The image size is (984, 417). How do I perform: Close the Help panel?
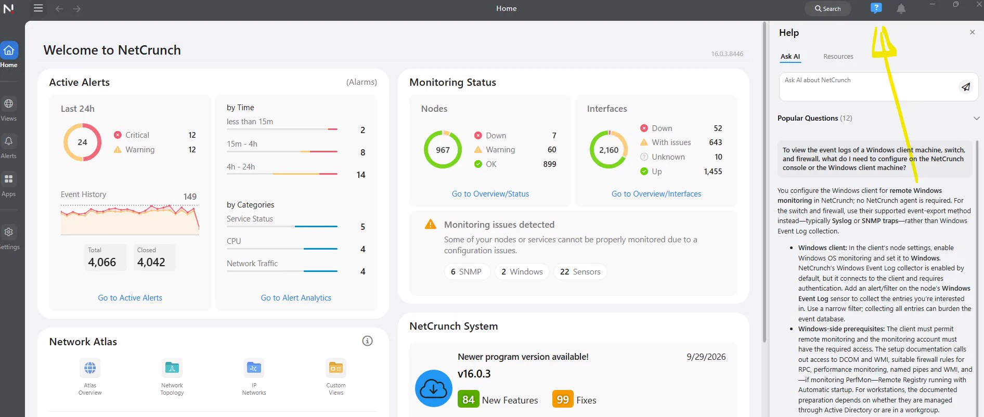(972, 32)
